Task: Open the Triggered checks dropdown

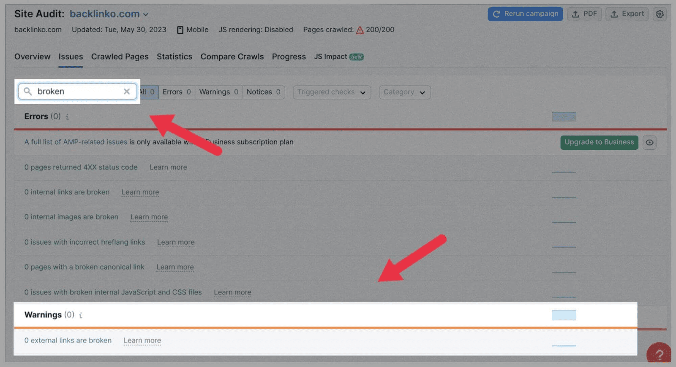Action: 332,92
